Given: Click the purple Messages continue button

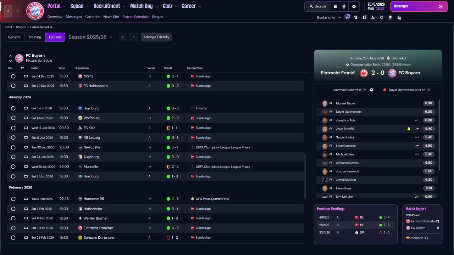Looking at the screenshot, I should tap(419, 6).
